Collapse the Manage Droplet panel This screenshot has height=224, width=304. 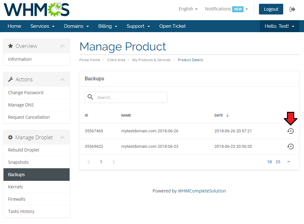click(x=62, y=137)
